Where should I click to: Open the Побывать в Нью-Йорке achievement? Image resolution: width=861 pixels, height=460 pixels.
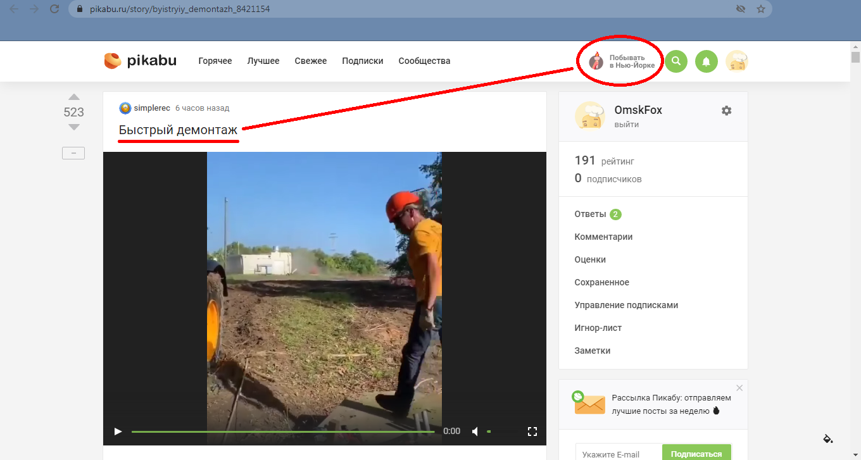point(622,61)
